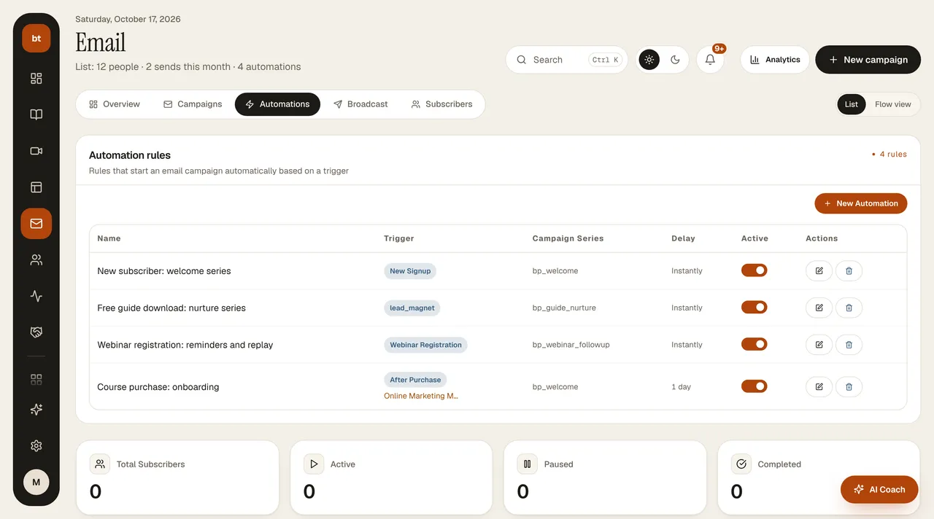
Task: Open the AI Coach assistant
Action: click(879, 490)
